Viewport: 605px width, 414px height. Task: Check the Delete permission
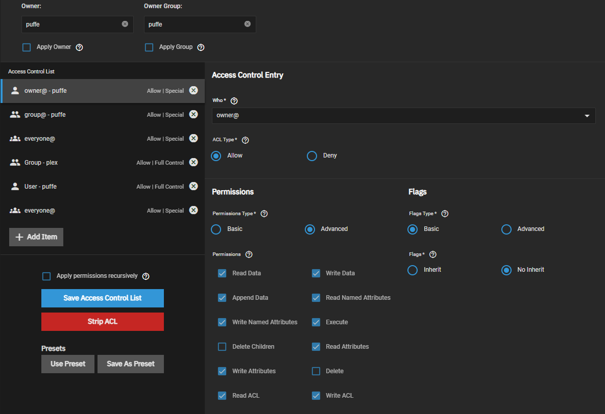point(316,371)
